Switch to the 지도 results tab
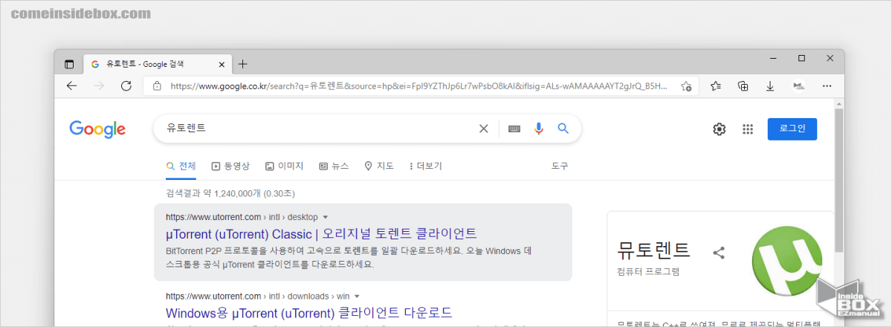Screen dimensions: 892x327 (x=379, y=166)
